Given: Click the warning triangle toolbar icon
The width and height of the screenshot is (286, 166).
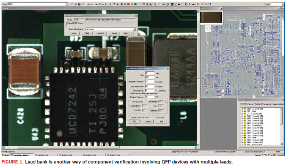Looking at the screenshot, I should 151,4.
